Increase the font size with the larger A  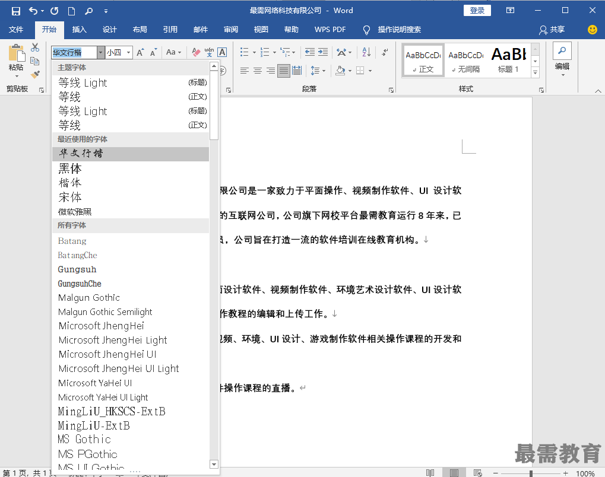(141, 52)
